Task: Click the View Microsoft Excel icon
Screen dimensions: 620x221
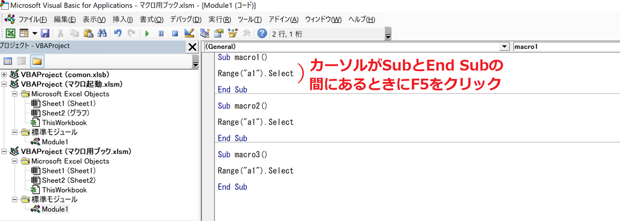Action: [10, 34]
